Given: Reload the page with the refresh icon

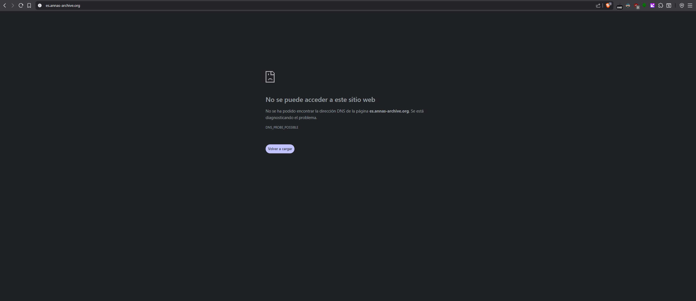Looking at the screenshot, I should [21, 5].
